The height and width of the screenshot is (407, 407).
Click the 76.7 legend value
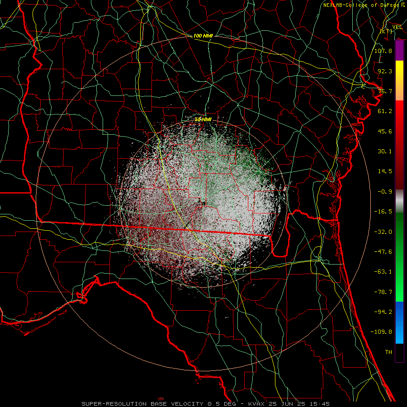coord(385,91)
